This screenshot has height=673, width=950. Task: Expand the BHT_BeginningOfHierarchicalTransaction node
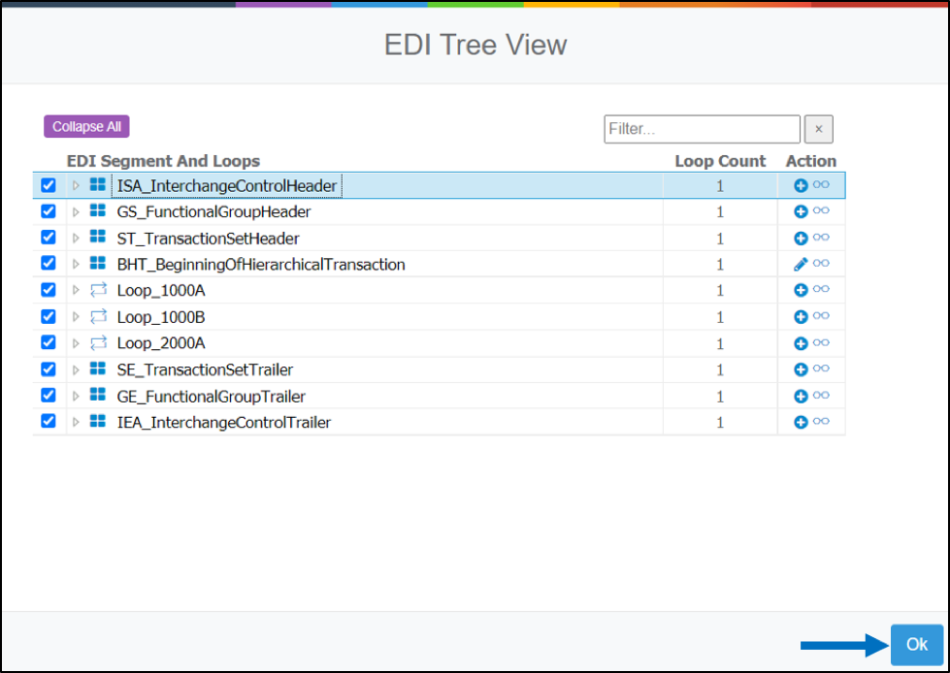76,265
